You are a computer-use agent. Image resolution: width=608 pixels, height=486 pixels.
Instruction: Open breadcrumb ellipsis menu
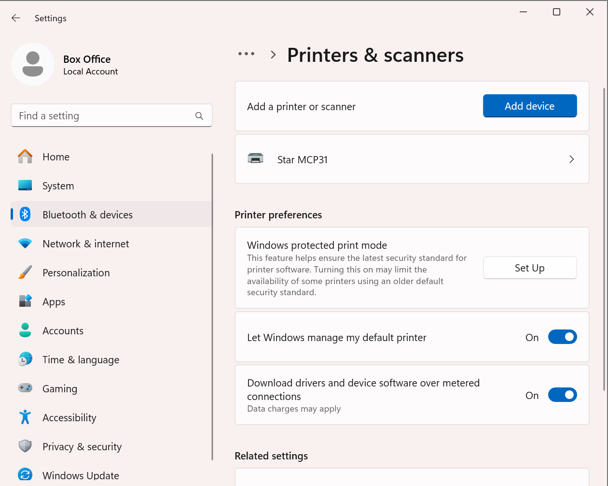point(246,54)
